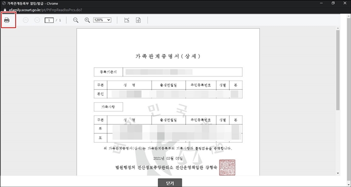The image size is (351, 187).
Task: Click the vertical scrollbar thumb
Action: coord(338,70)
